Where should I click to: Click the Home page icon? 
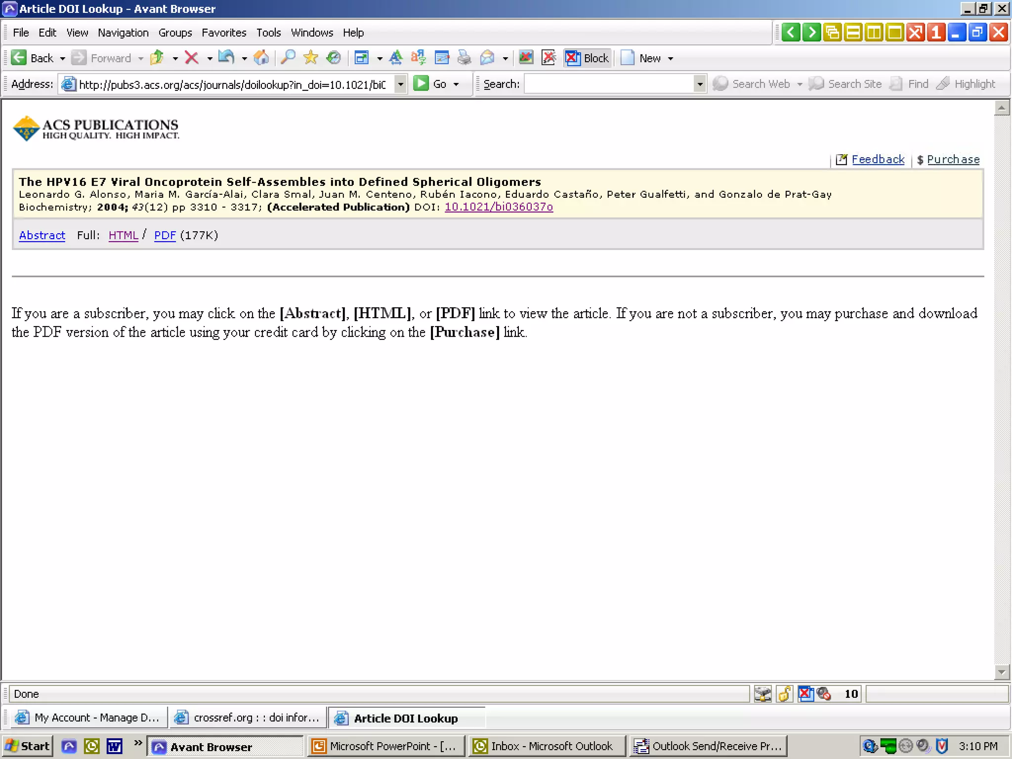coord(261,58)
